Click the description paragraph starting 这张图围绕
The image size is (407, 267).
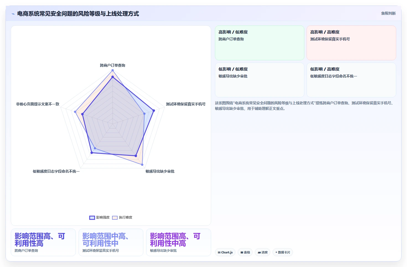(304, 106)
